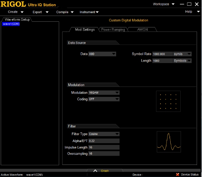Select the Mod Settings tab
The width and height of the screenshot is (202, 177).
click(85, 30)
